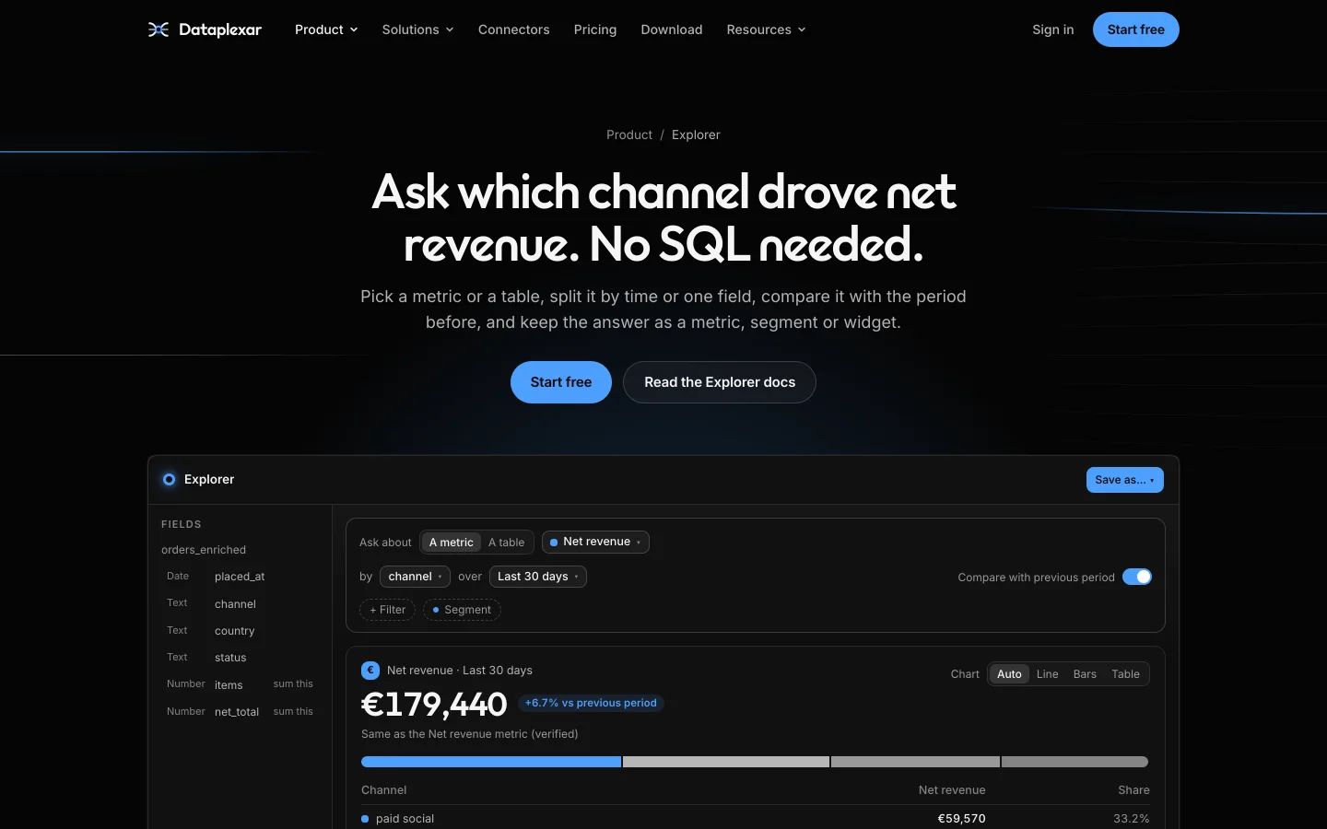Select the 'A table' option

[x=506, y=543]
